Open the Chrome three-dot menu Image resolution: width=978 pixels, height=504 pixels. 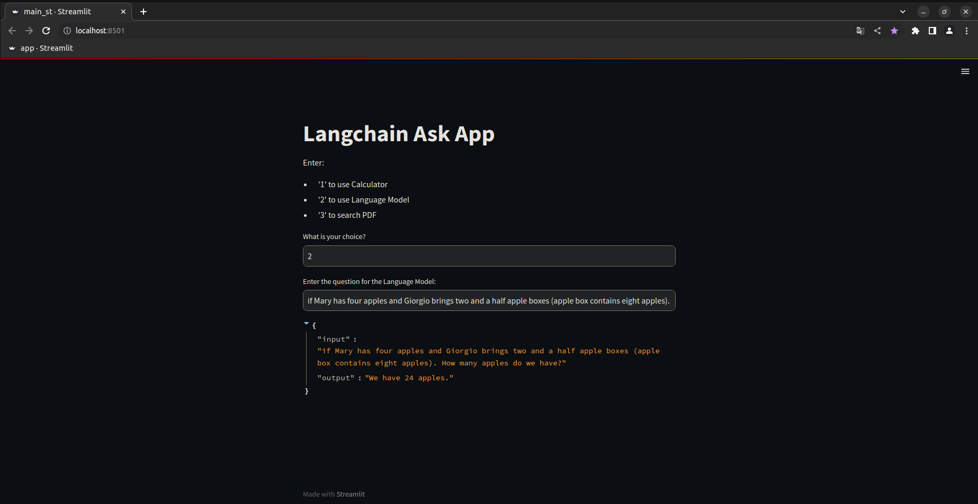click(x=967, y=31)
